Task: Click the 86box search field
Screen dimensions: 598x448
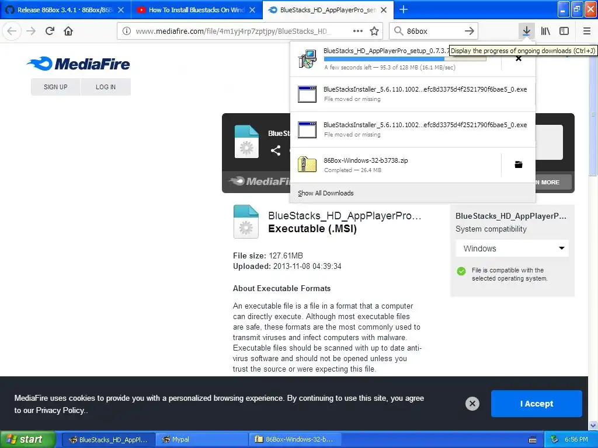Action: point(433,31)
